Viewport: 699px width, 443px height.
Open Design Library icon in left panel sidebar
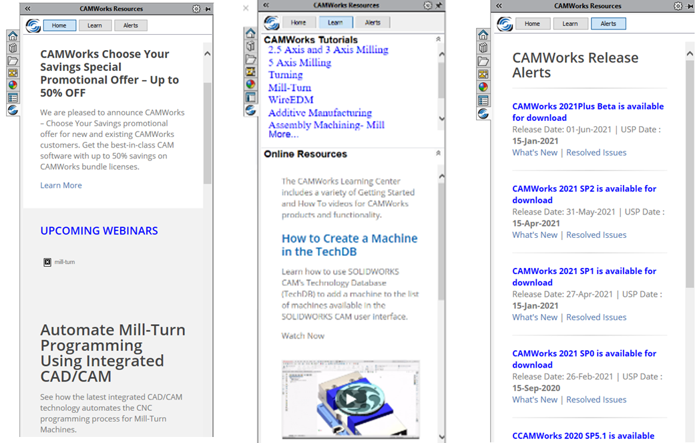tap(13, 47)
